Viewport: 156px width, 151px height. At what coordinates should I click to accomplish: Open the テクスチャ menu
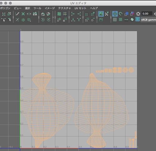[65, 8]
